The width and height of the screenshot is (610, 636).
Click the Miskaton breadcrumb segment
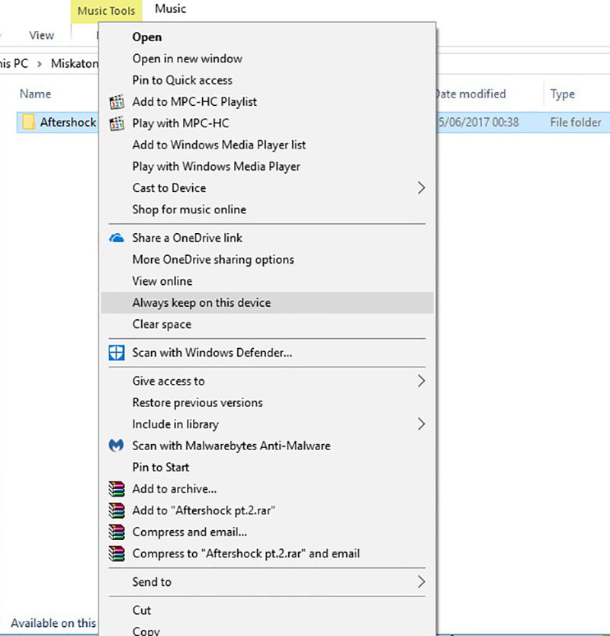point(75,64)
